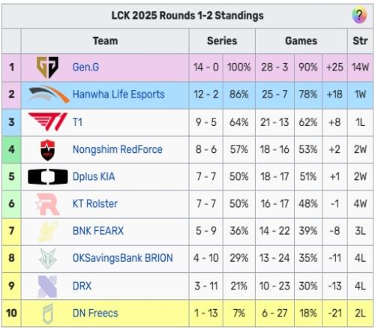Click the KT Rolster pink R logo
The width and height of the screenshot is (375, 330).
coord(47,204)
